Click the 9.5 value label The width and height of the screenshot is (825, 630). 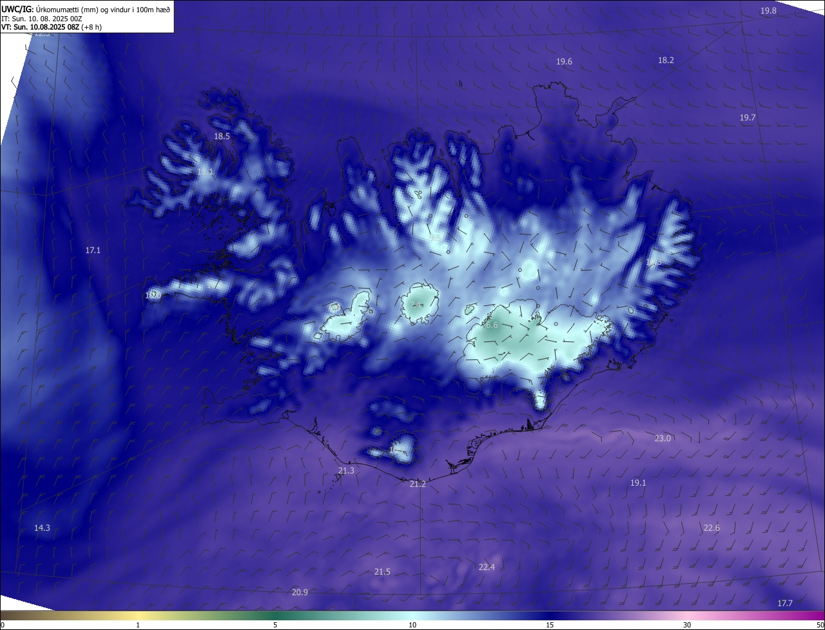(436, 238)
